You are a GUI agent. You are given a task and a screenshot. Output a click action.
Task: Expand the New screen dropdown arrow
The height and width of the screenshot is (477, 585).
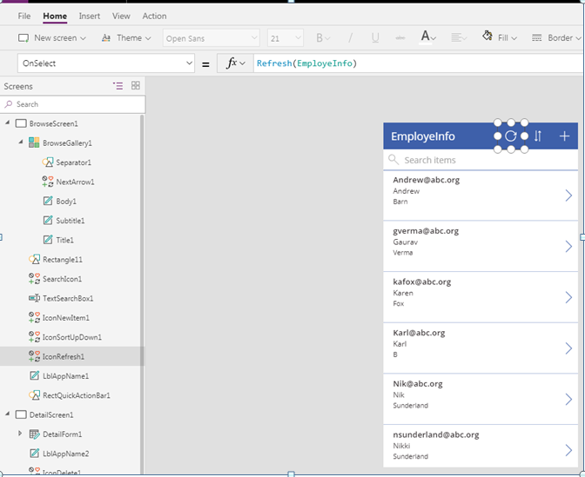pos(84,38)
